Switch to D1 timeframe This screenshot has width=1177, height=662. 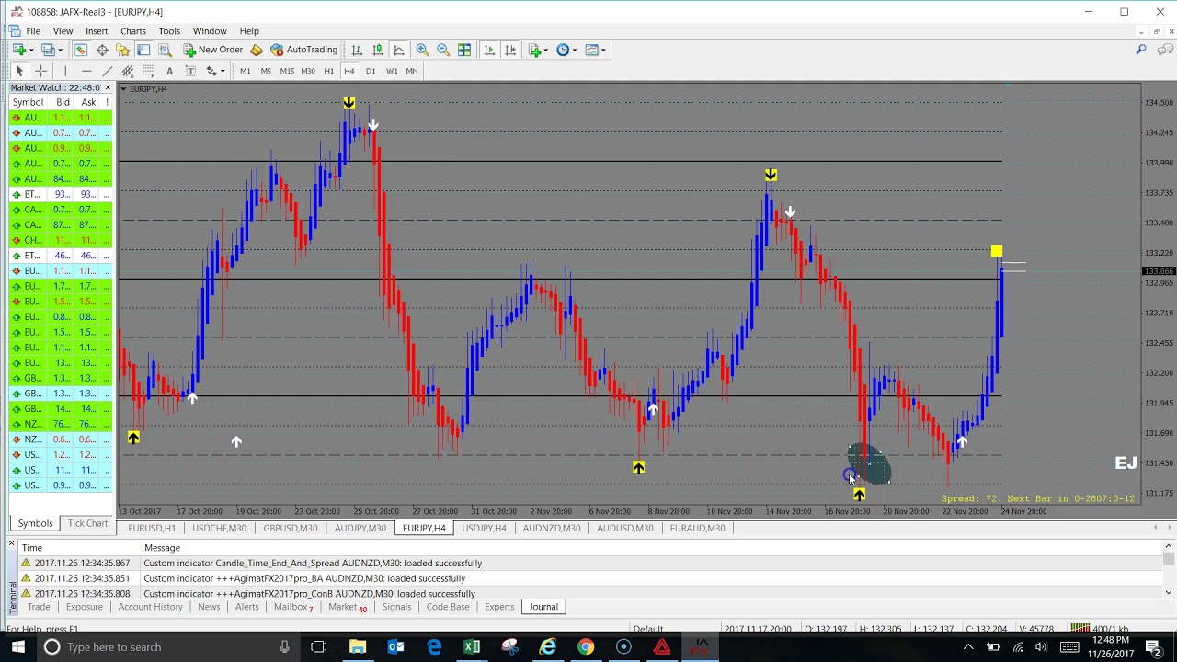(x=371, y=71)
